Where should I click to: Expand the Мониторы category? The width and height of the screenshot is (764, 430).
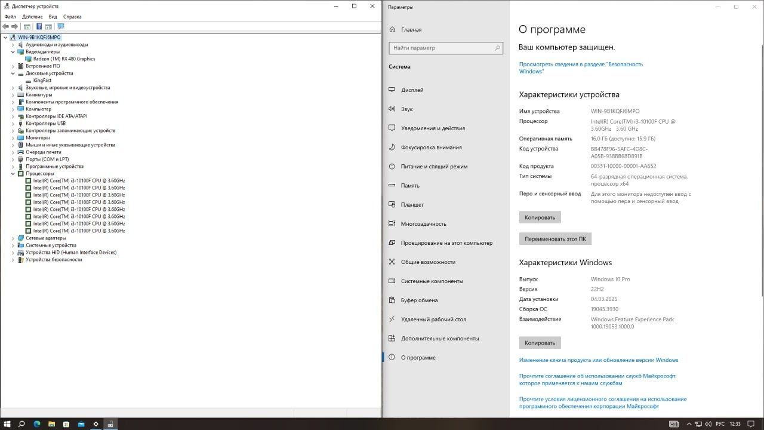pos(13,137)
